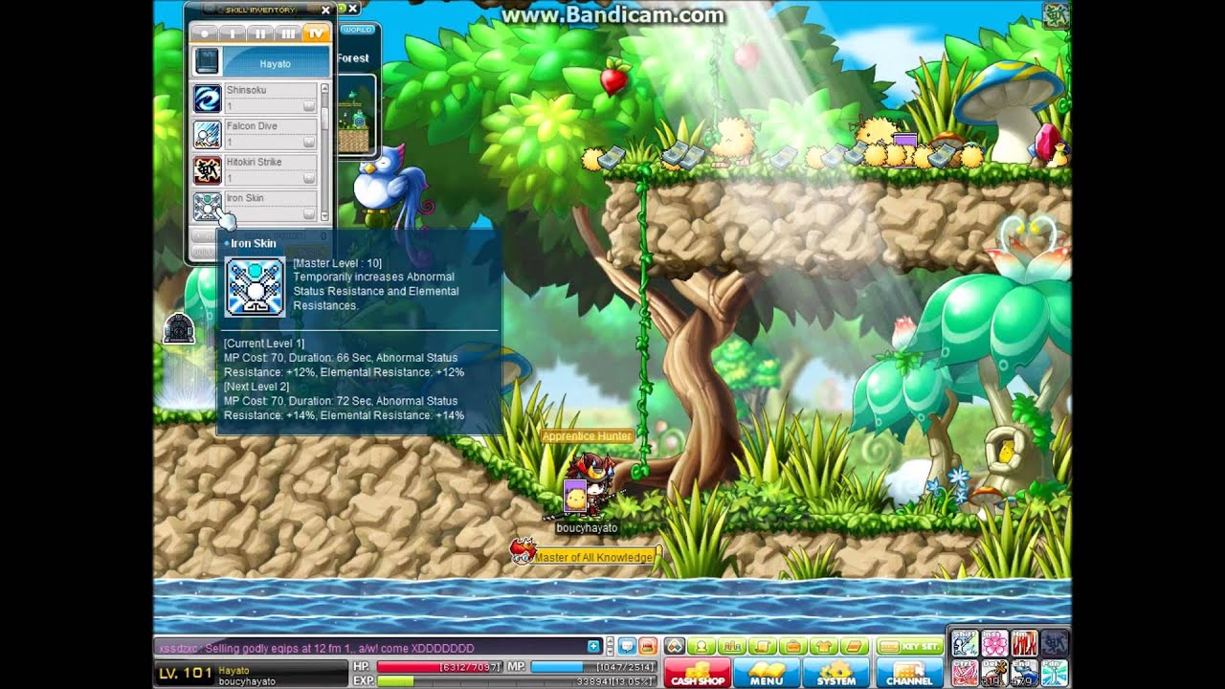The height and width of the screenshot is (689, 1225).
Task: Select the Falcon Dive skill icon
Action: [x=207, y=134]
